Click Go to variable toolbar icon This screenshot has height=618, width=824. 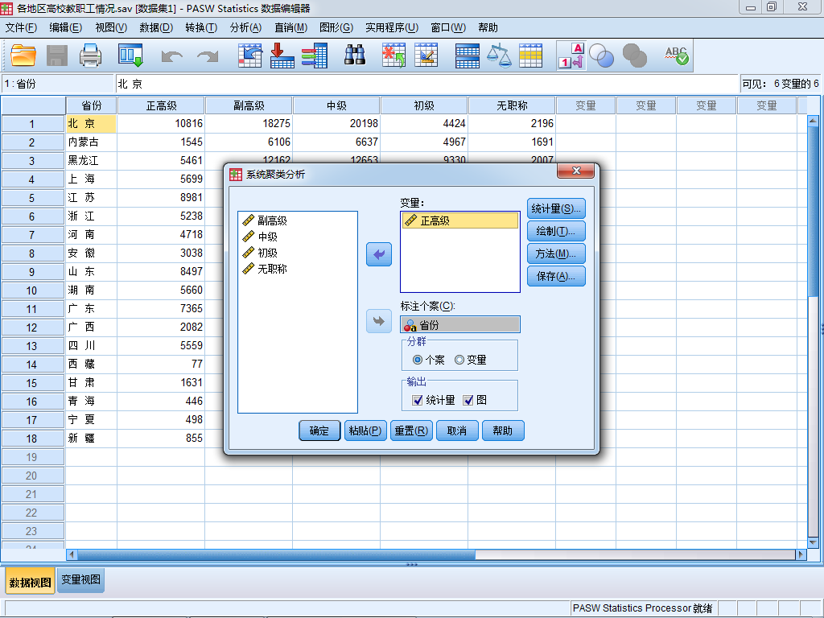pyautogui.click(x=282, y=56)
